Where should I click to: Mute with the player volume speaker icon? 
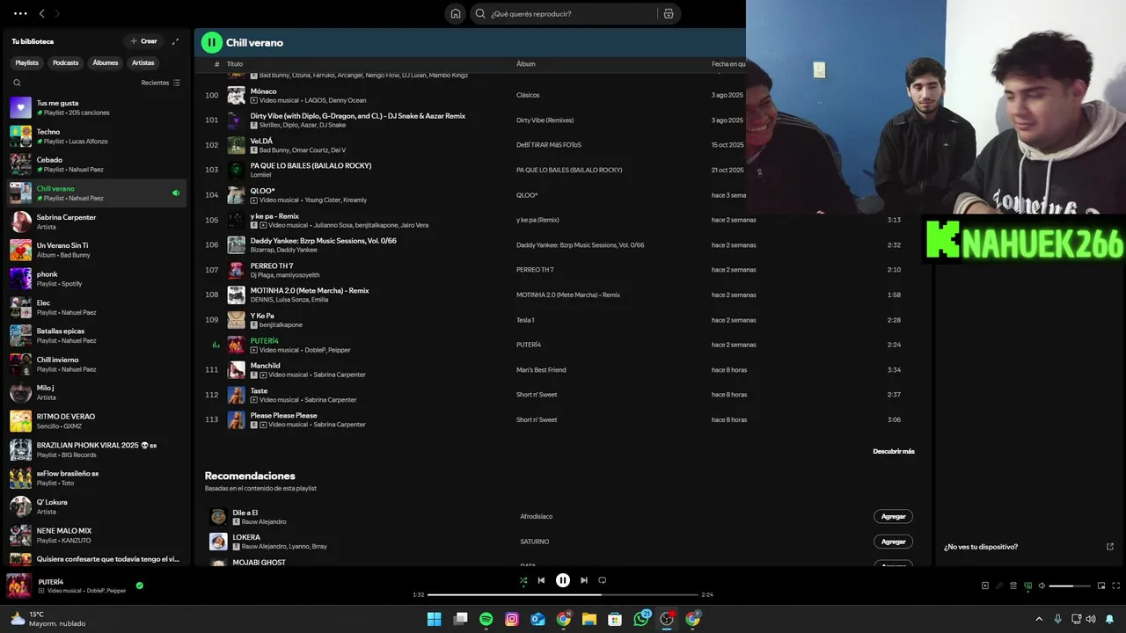[x=1042, y=586]
